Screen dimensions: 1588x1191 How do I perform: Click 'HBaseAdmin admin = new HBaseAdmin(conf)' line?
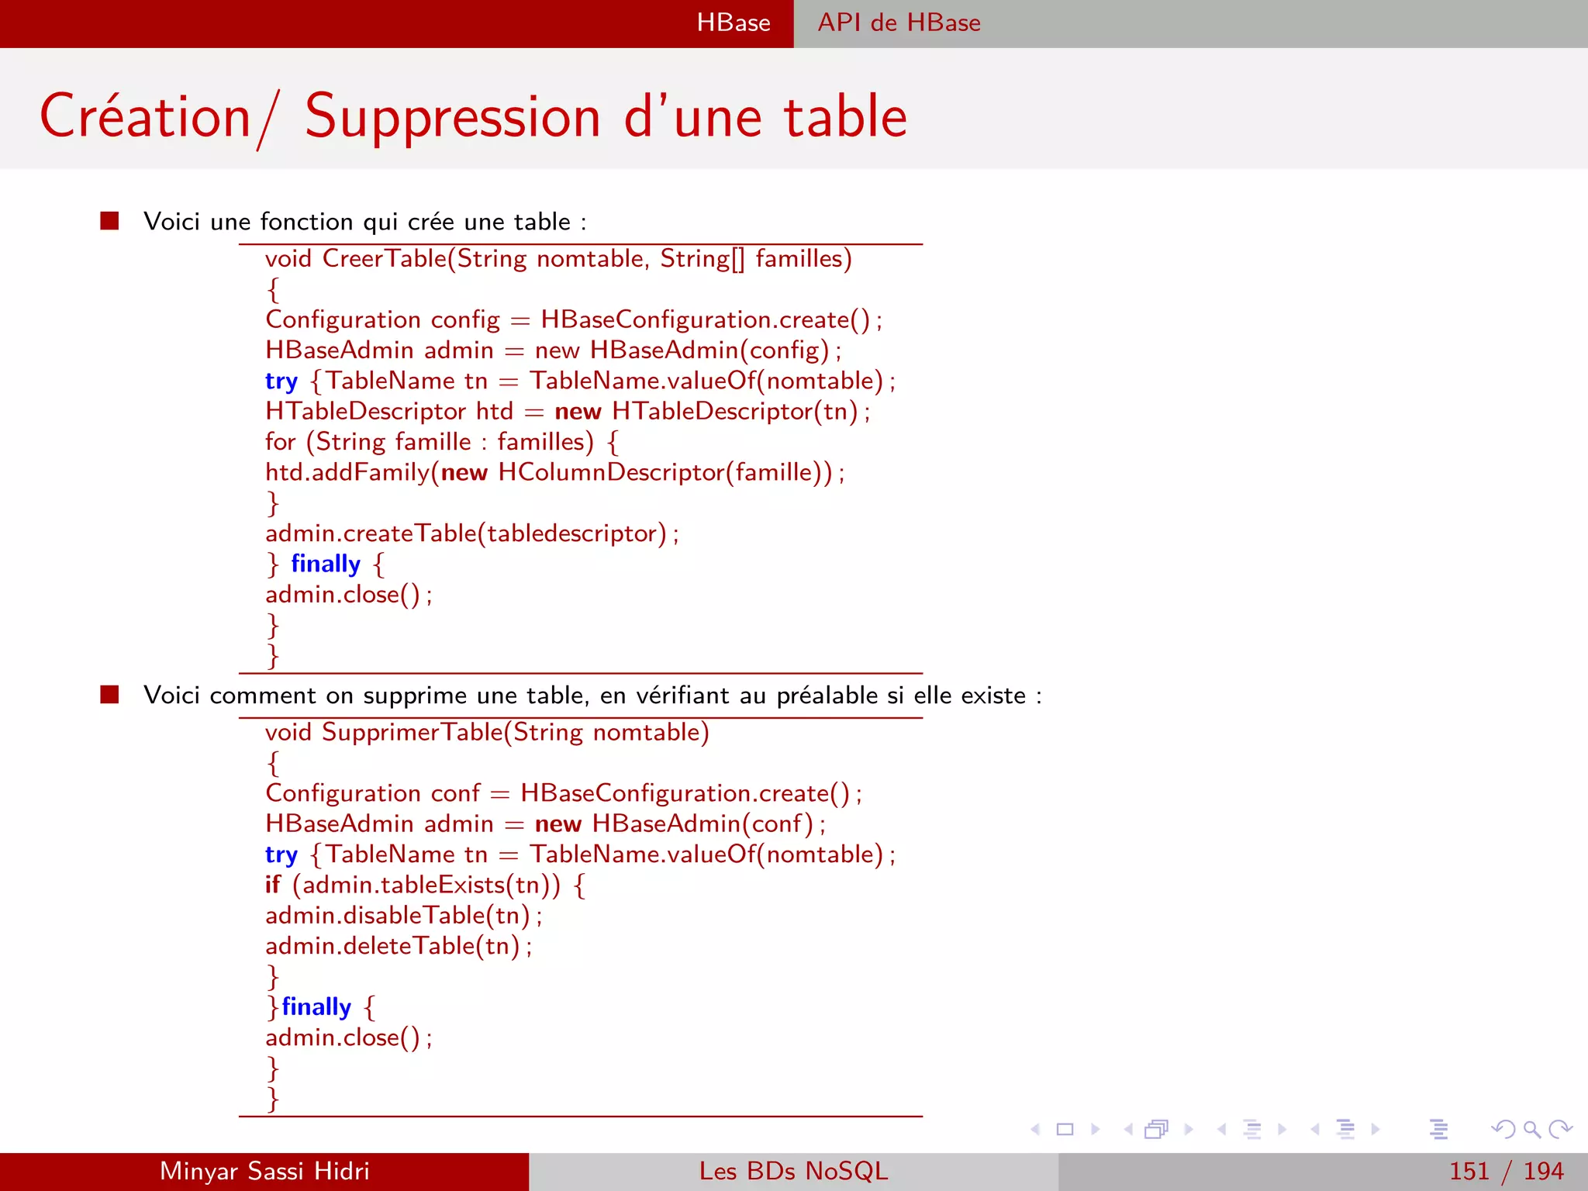545,823
